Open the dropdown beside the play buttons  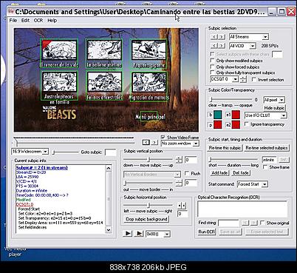click(x=158, y=234)
